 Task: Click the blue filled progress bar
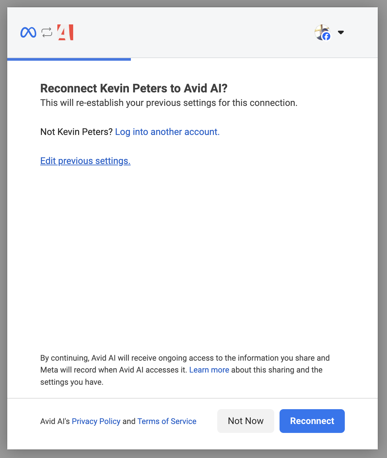click(x=69, y=59)
